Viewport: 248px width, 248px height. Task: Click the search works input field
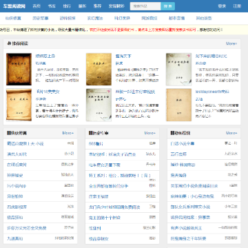click(x=145, y=6)
